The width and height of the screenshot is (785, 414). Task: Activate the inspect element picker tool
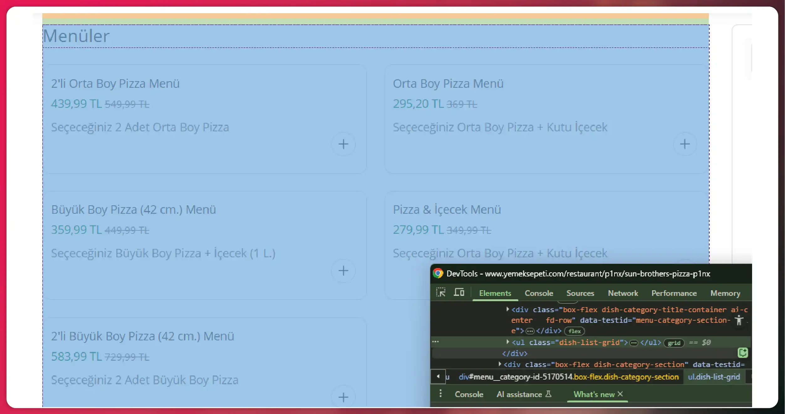(x=441, y=292)
